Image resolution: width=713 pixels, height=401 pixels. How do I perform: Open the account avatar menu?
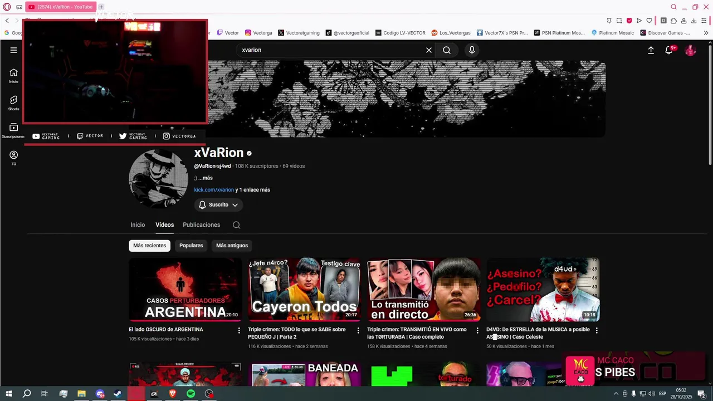(x=690, y=50)
